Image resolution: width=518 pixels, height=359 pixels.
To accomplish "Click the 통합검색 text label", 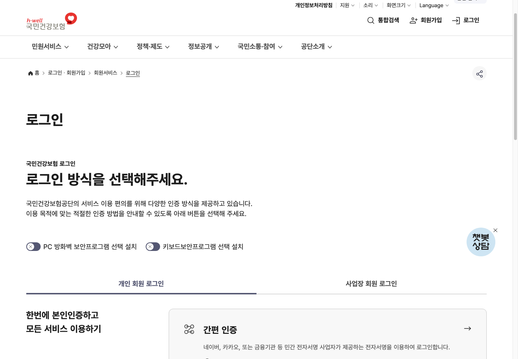I will click(388, 20).
